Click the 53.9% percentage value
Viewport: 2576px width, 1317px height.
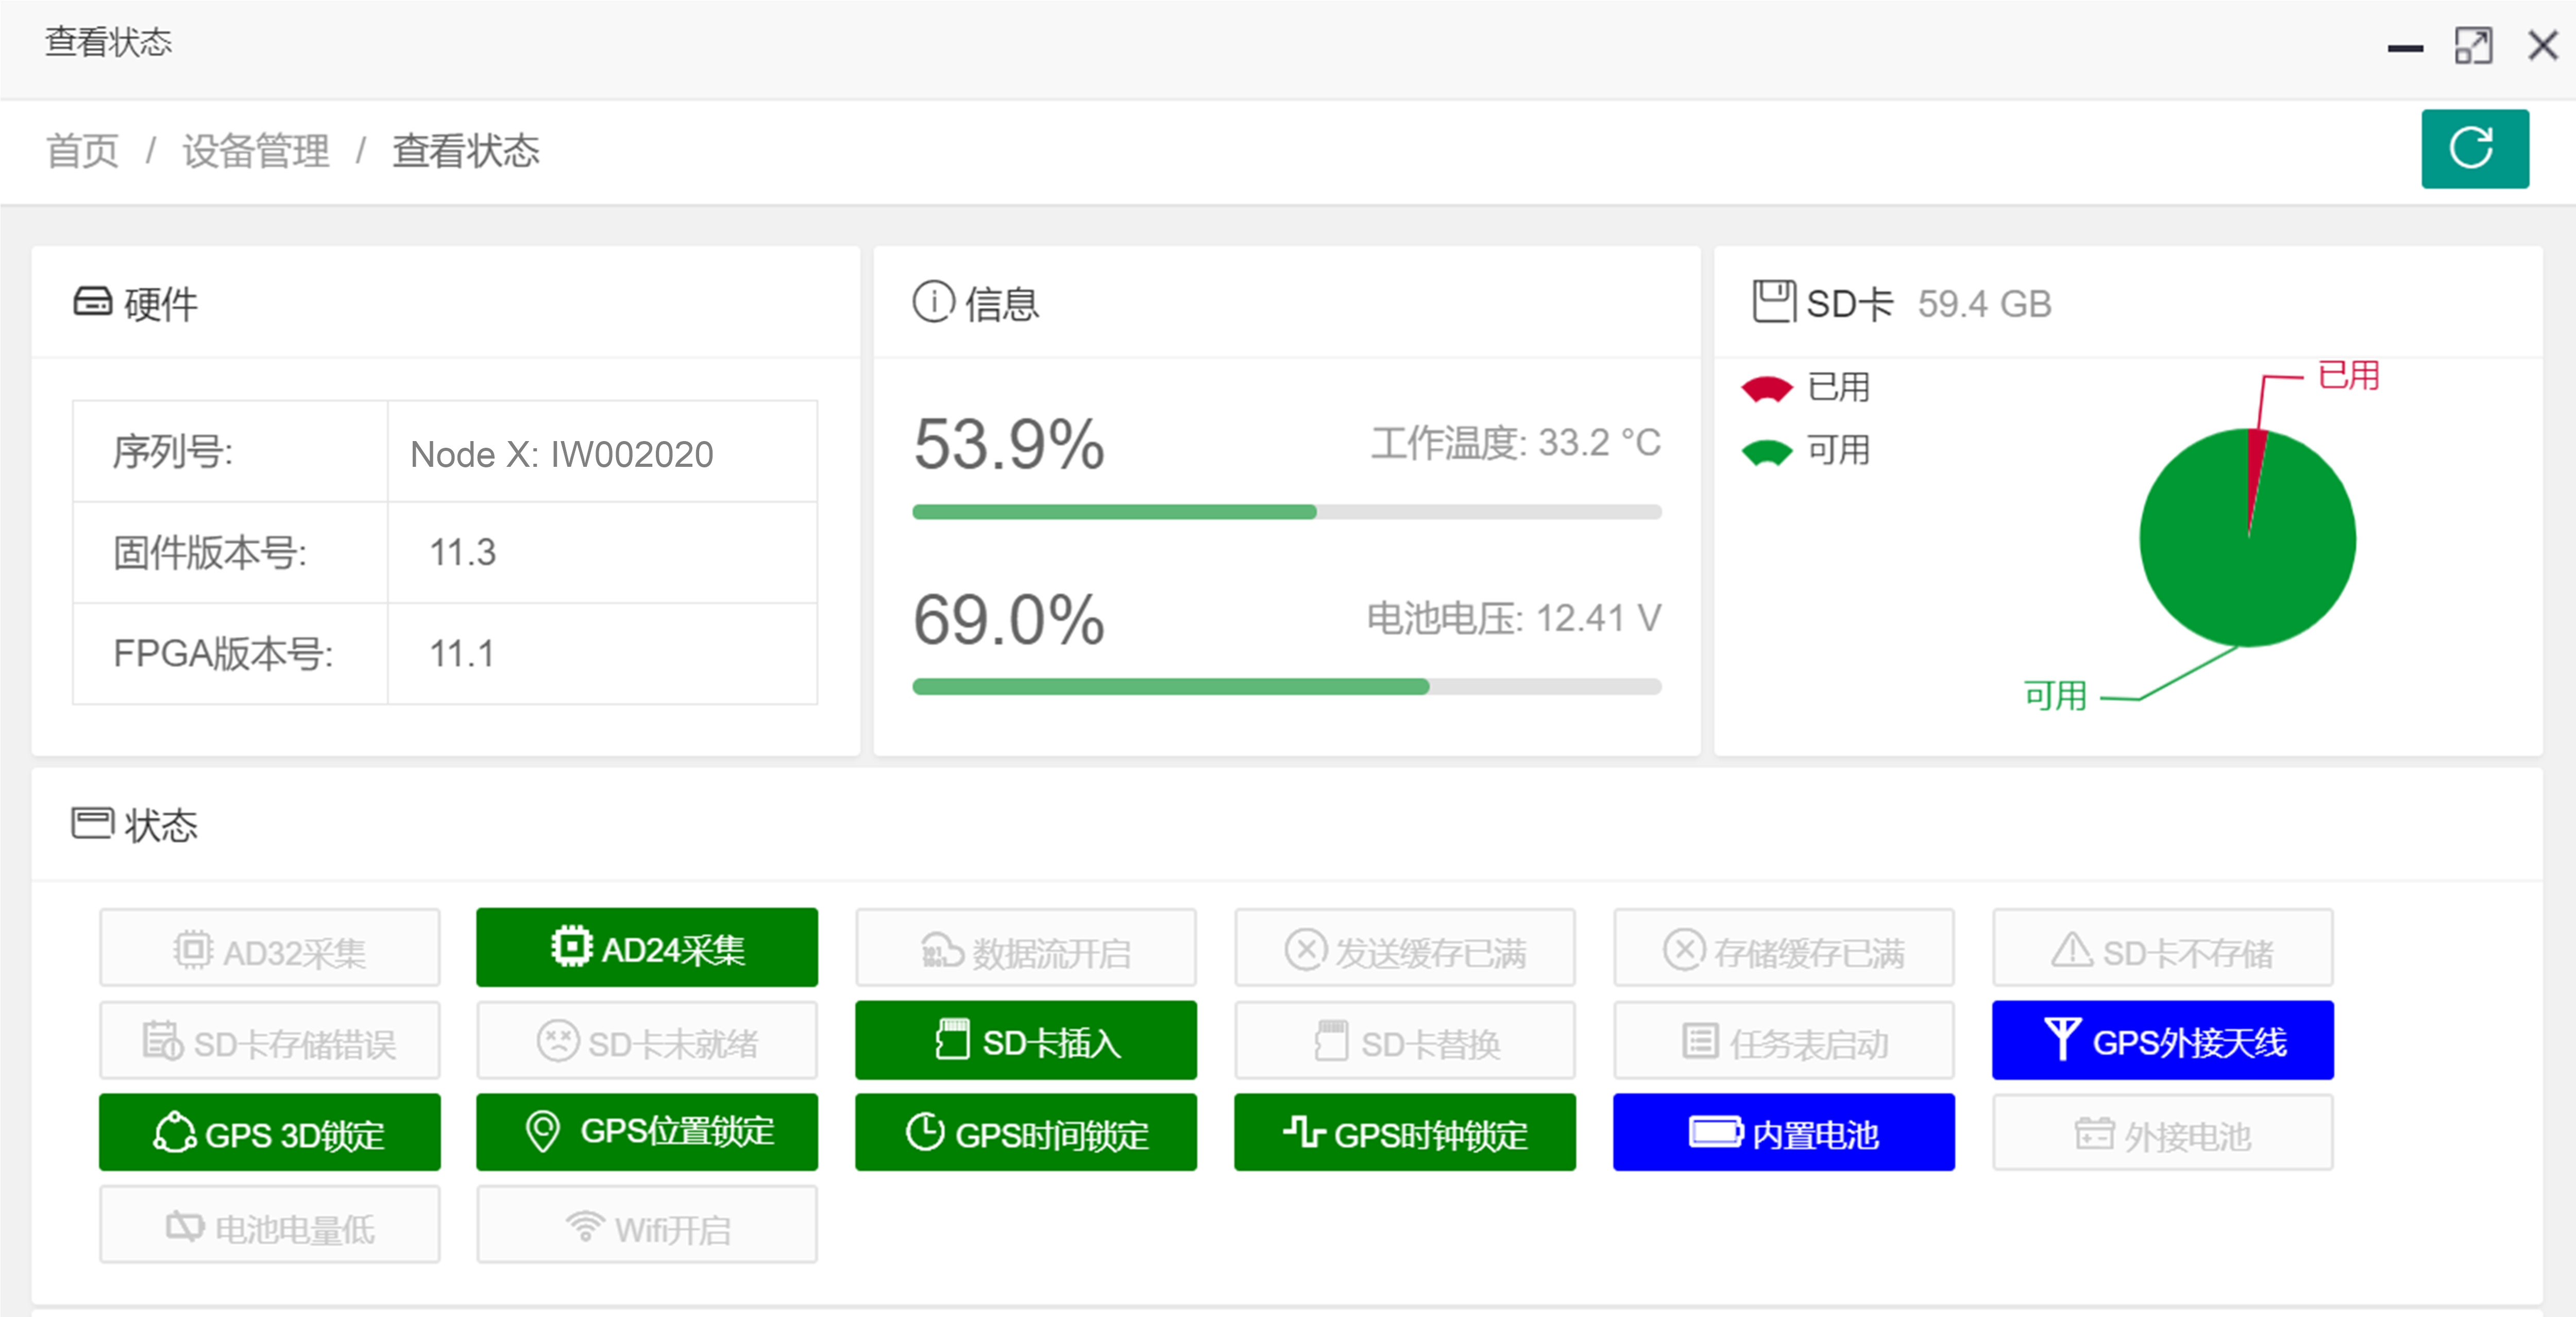1009,444
